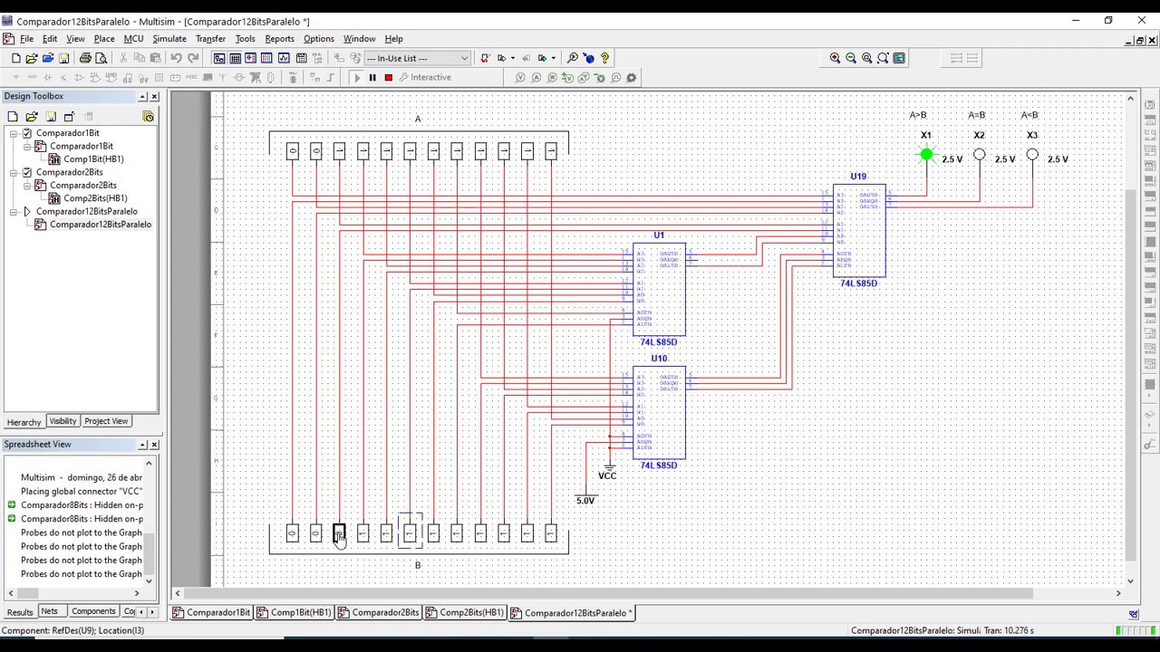
Task: Click the lit X1 A>B probe
Action: [x=926, y=155]
